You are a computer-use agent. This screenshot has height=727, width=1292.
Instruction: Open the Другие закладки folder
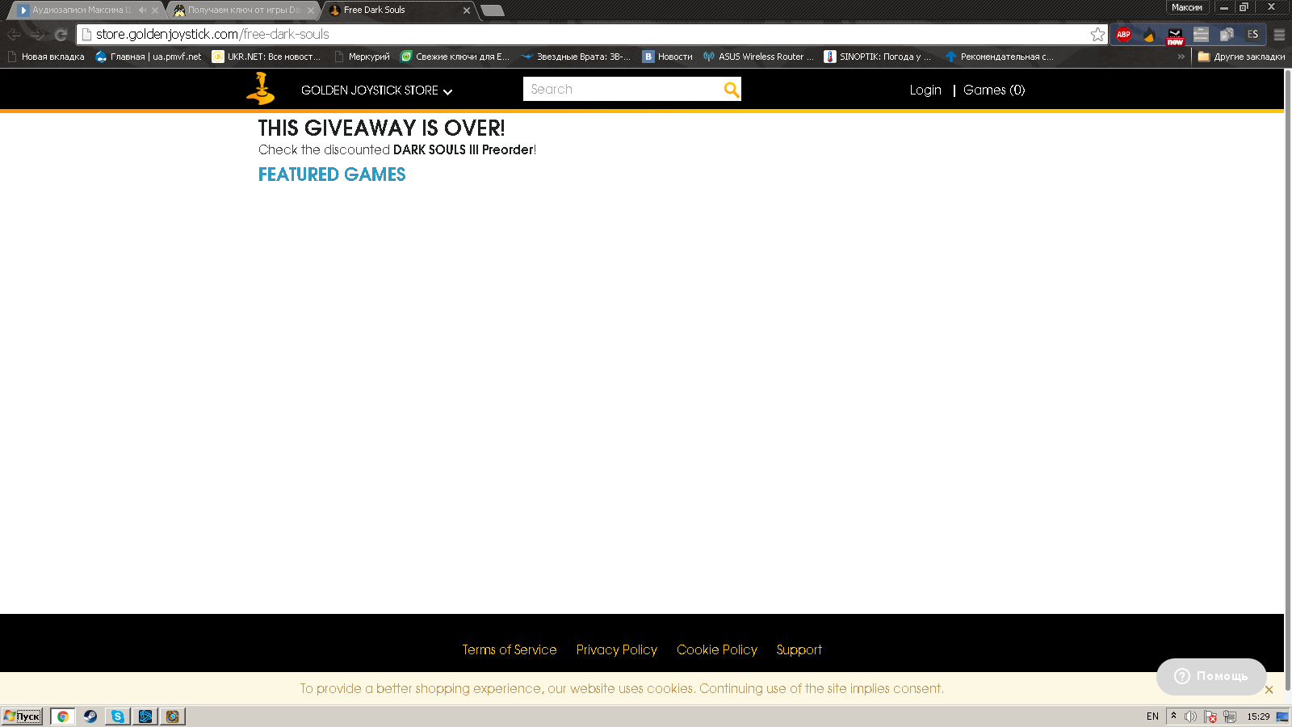[1241, 57]
